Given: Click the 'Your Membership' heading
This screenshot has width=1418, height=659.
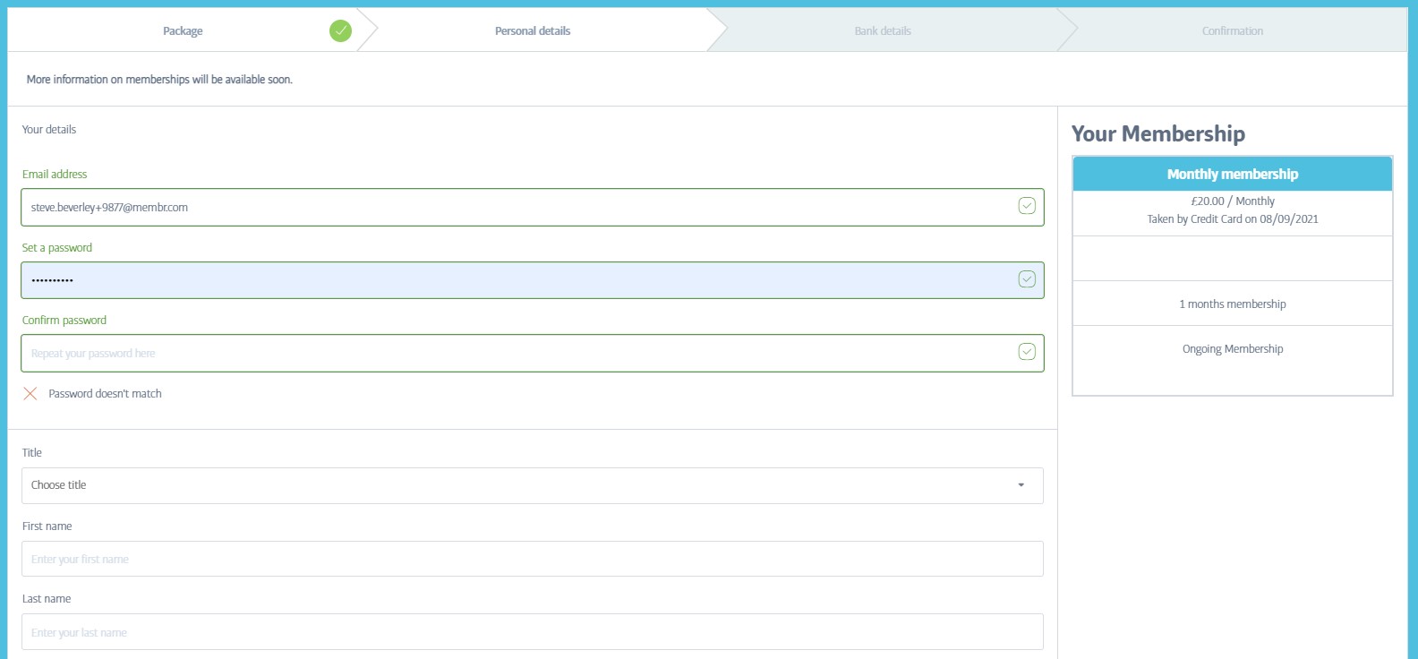Looking at the screenshot, I should 1158,134.
